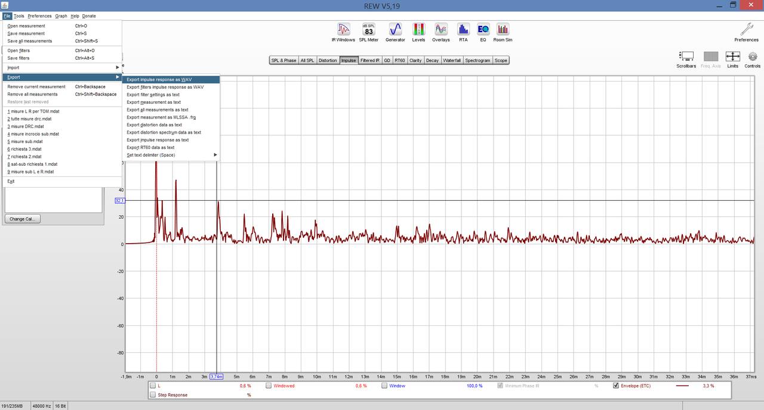Click the 32,1 level cursor label
The width and height of the screenshot is (764, 410).
[120, 201]
